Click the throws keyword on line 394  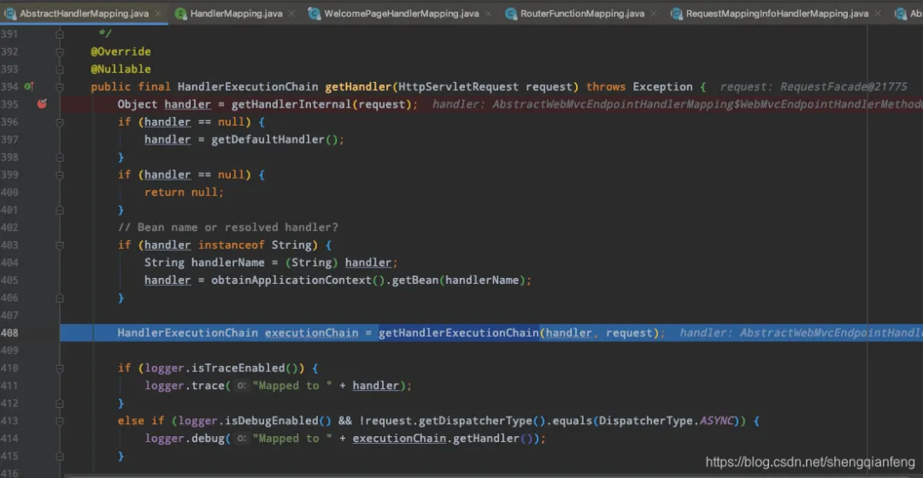[606, 87]
